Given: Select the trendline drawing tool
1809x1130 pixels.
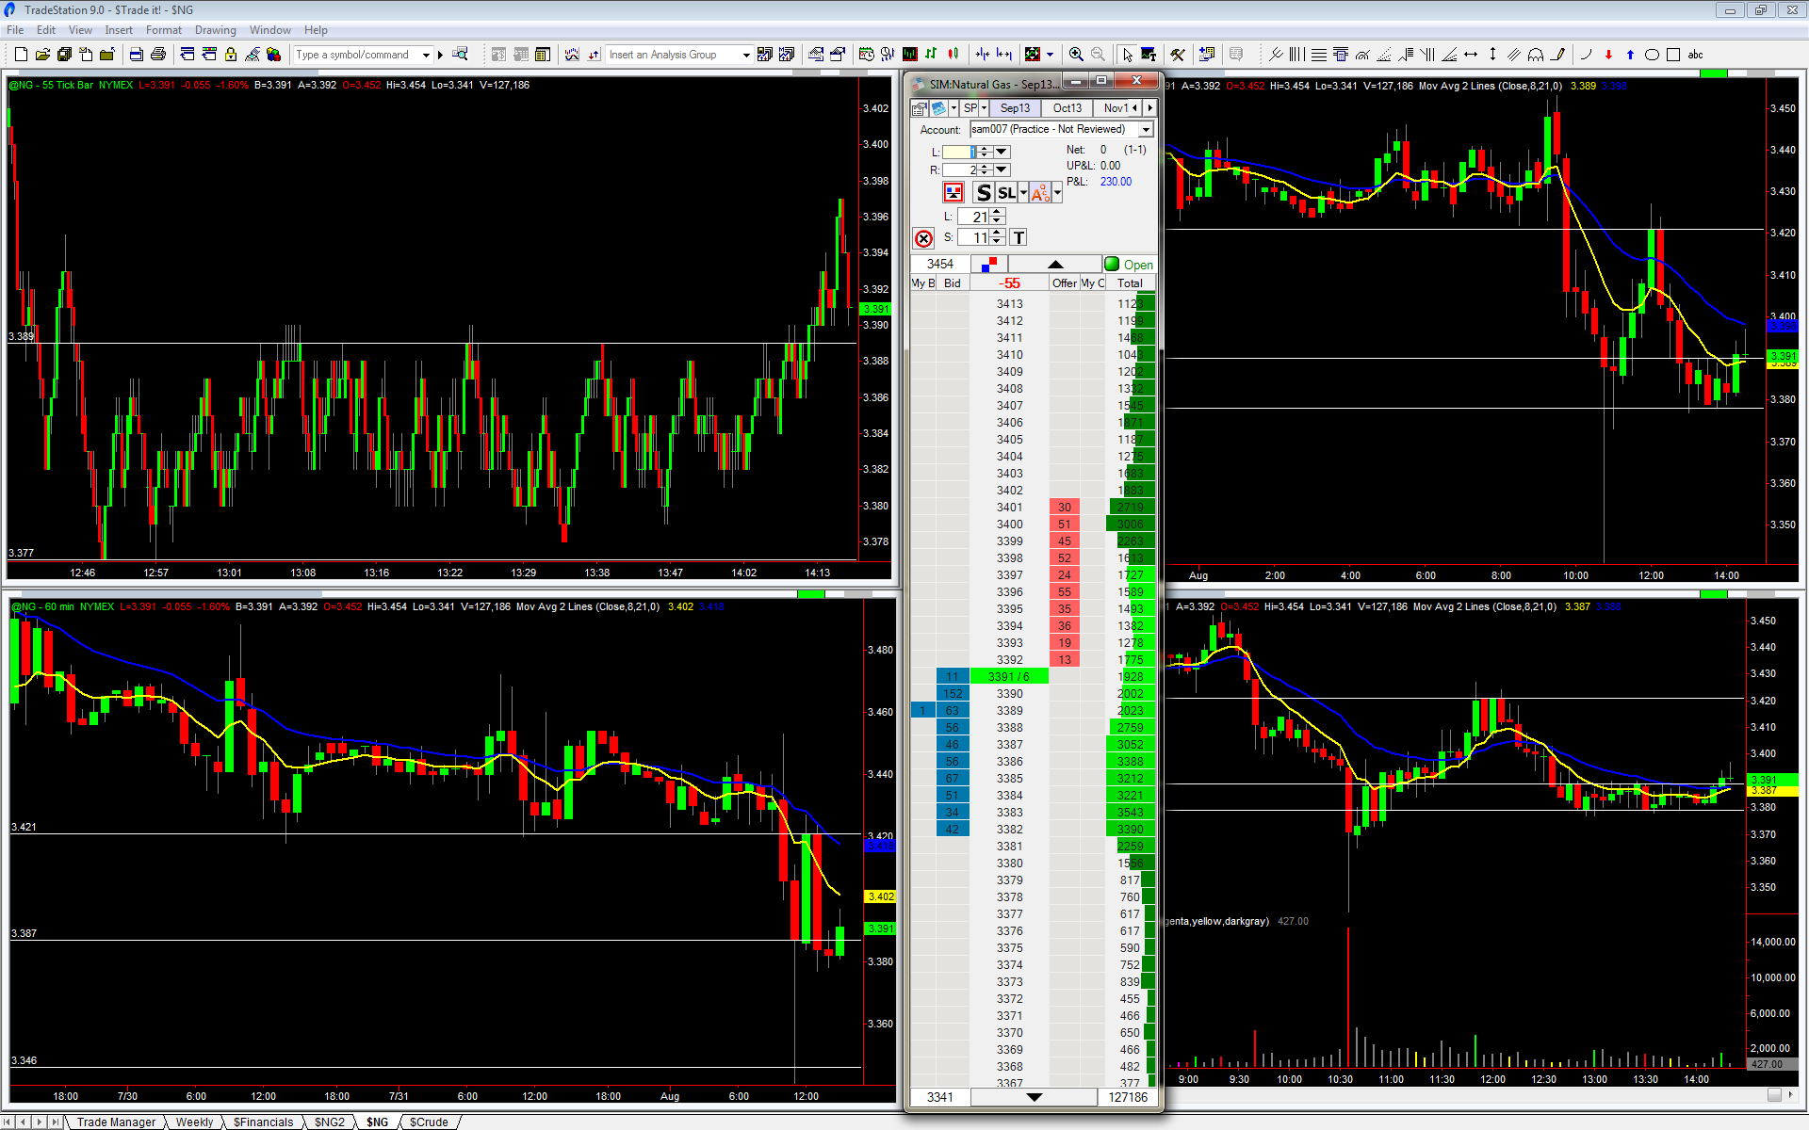Looking at the screenshot, I should coord(1276,55).
